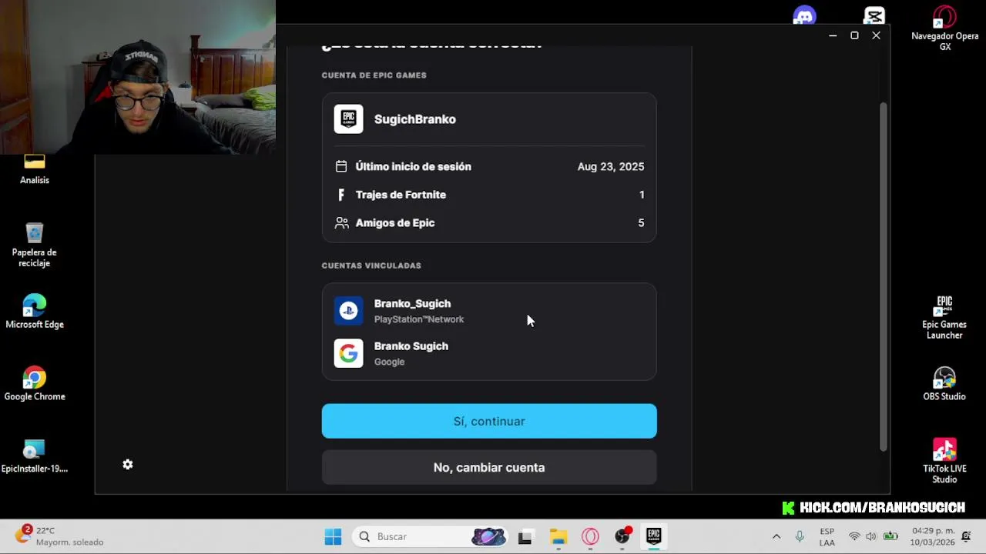Open the battery tray icon

tap(890, 536)
